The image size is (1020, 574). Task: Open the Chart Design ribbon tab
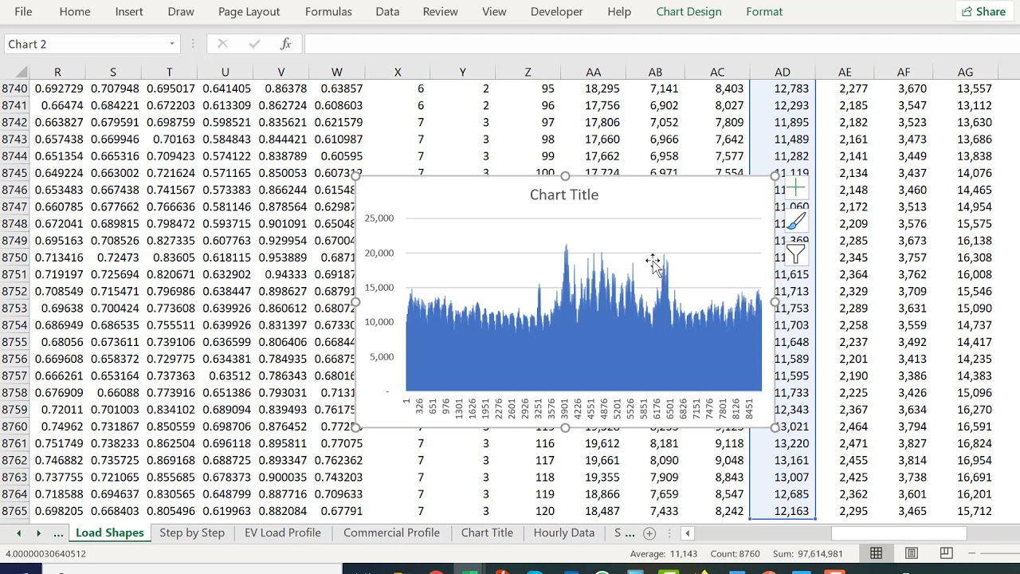click(x=688, y=12)
